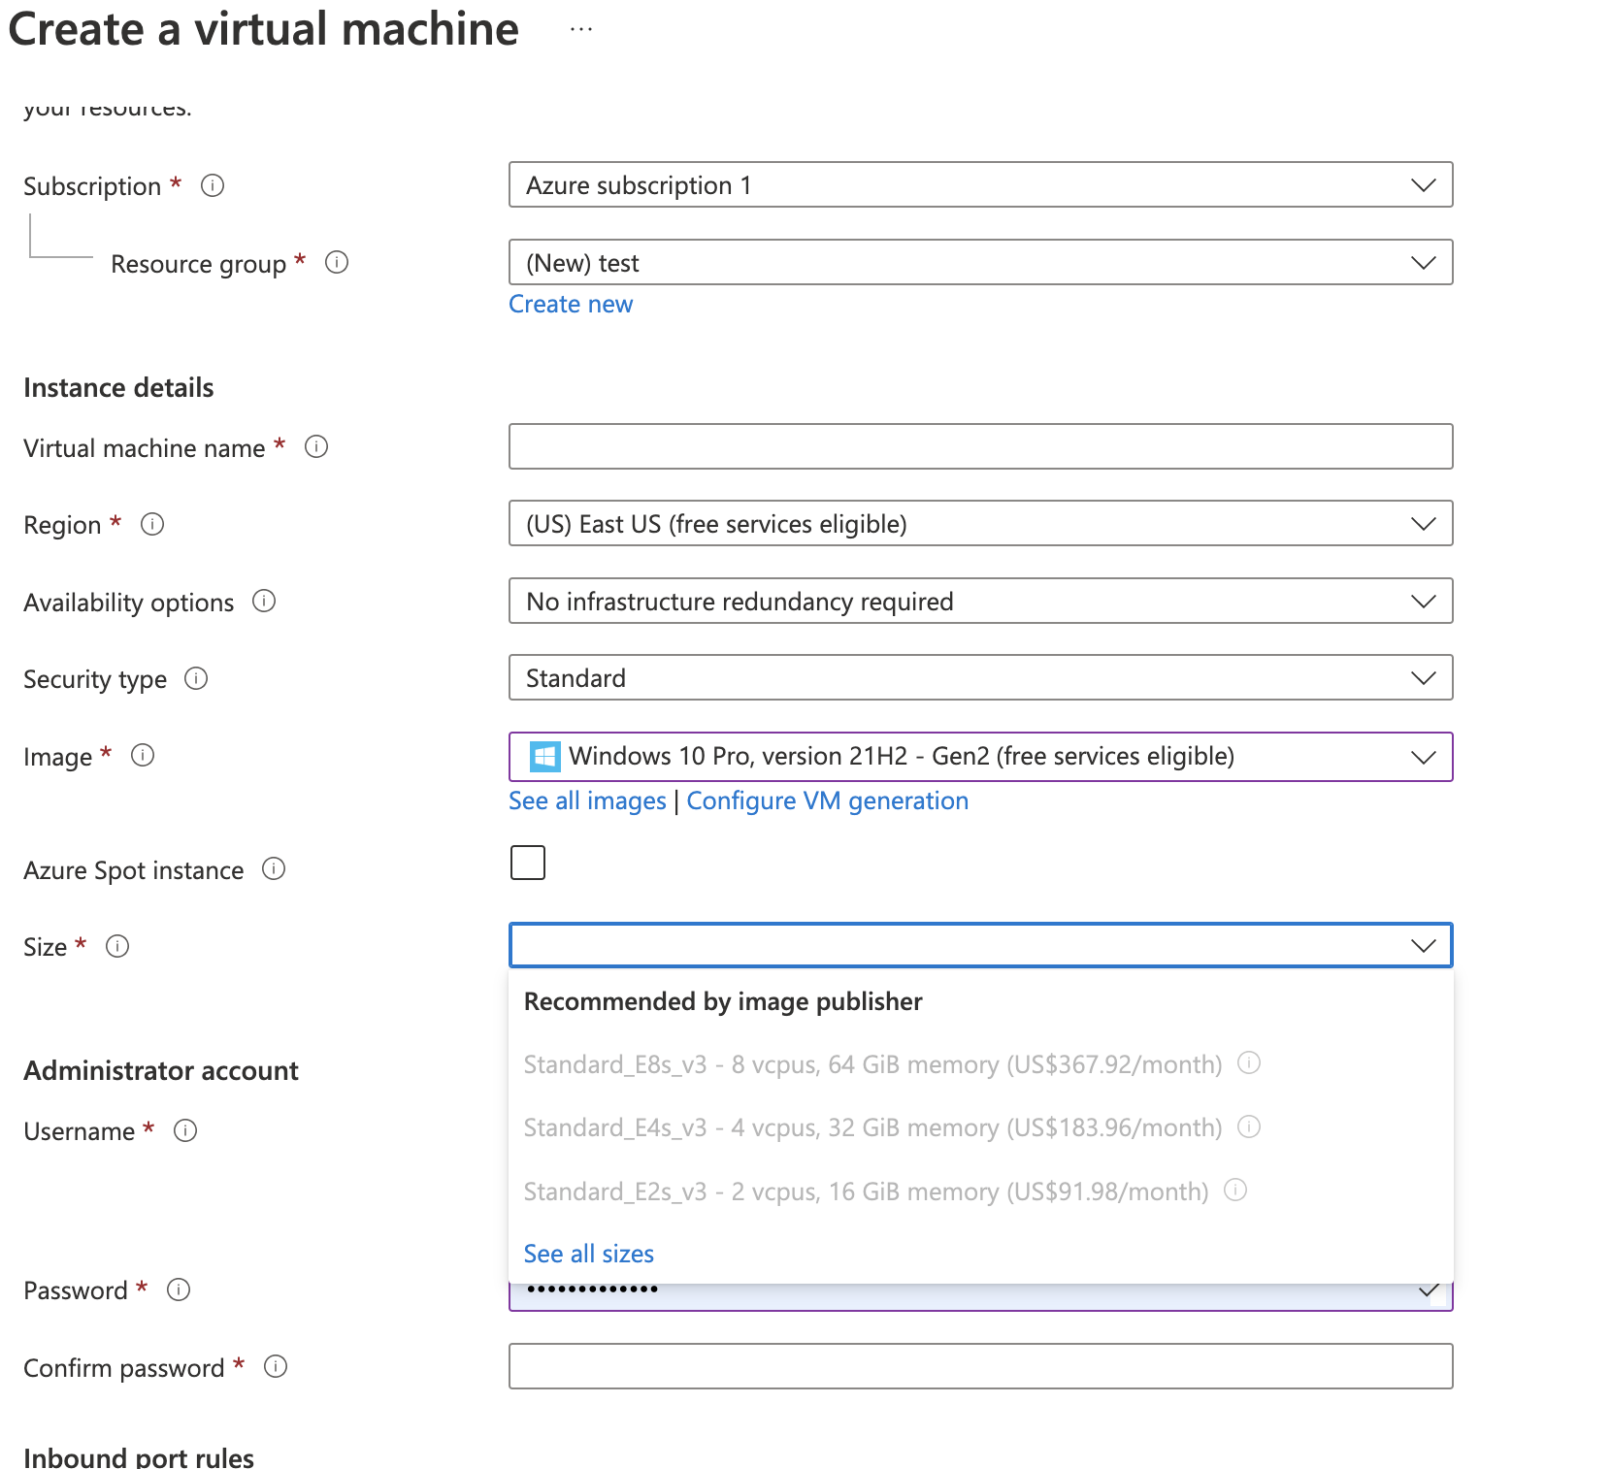Image resolution: width=1611 pixels, height=1469 pixels.
Task: Open the Availability options dropdown
Action: 980,601
